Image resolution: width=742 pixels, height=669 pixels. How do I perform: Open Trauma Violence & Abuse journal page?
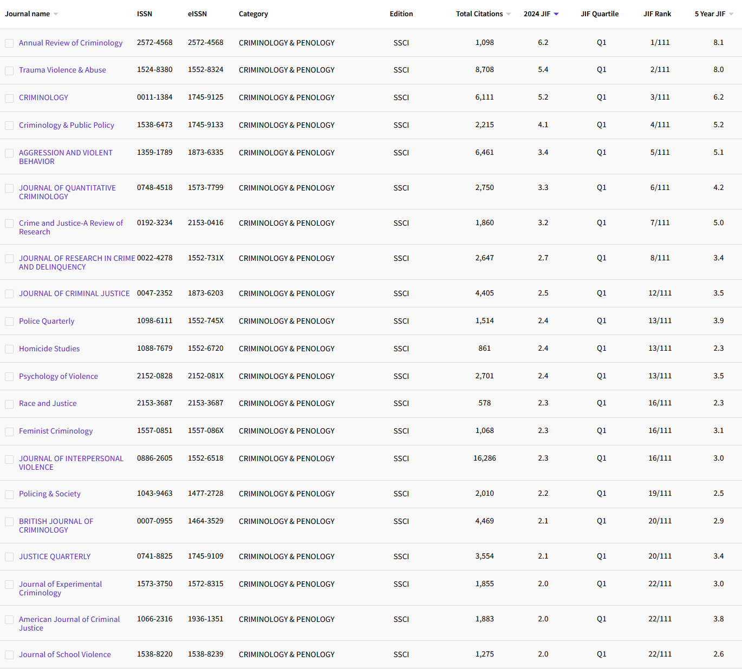tap(62, 70)
